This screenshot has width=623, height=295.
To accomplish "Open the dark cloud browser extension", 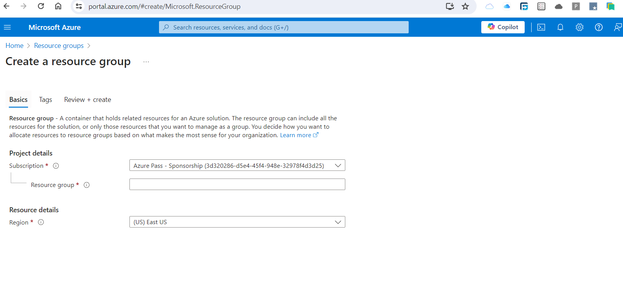I will coord(558,6).
